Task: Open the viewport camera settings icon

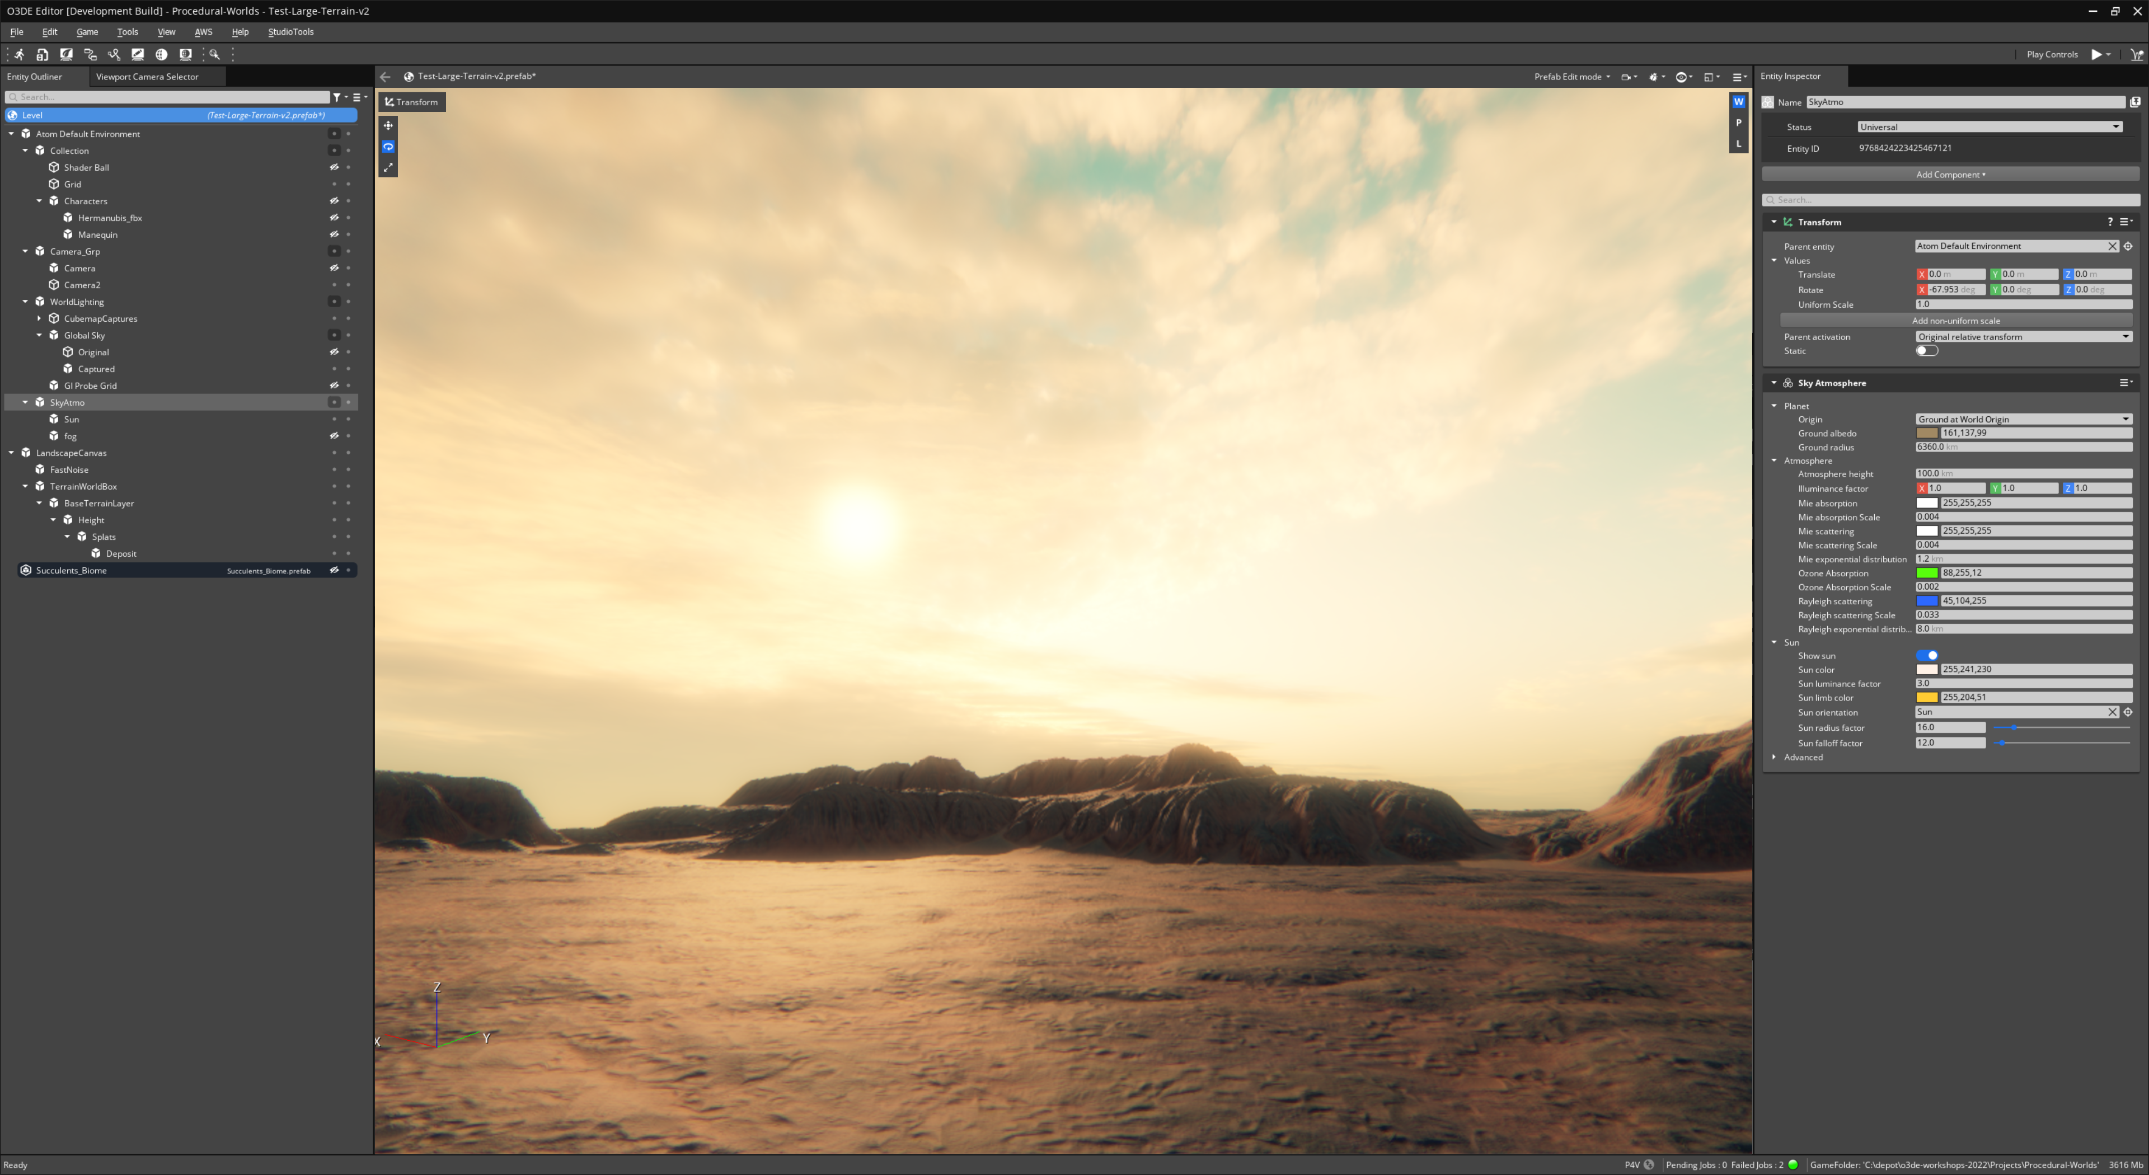Action: (1629, 77)
